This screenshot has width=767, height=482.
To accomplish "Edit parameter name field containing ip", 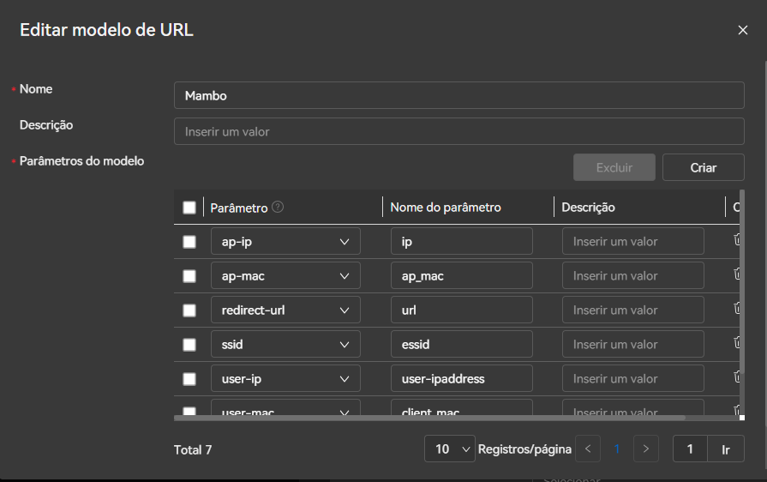I will pyautogui.click(x=461, y=241).
